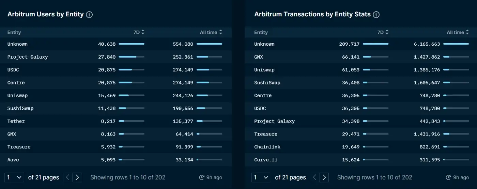Click the 66,141 7D transactions value
This screenshot has width=477, height=189.
(351, 57)
